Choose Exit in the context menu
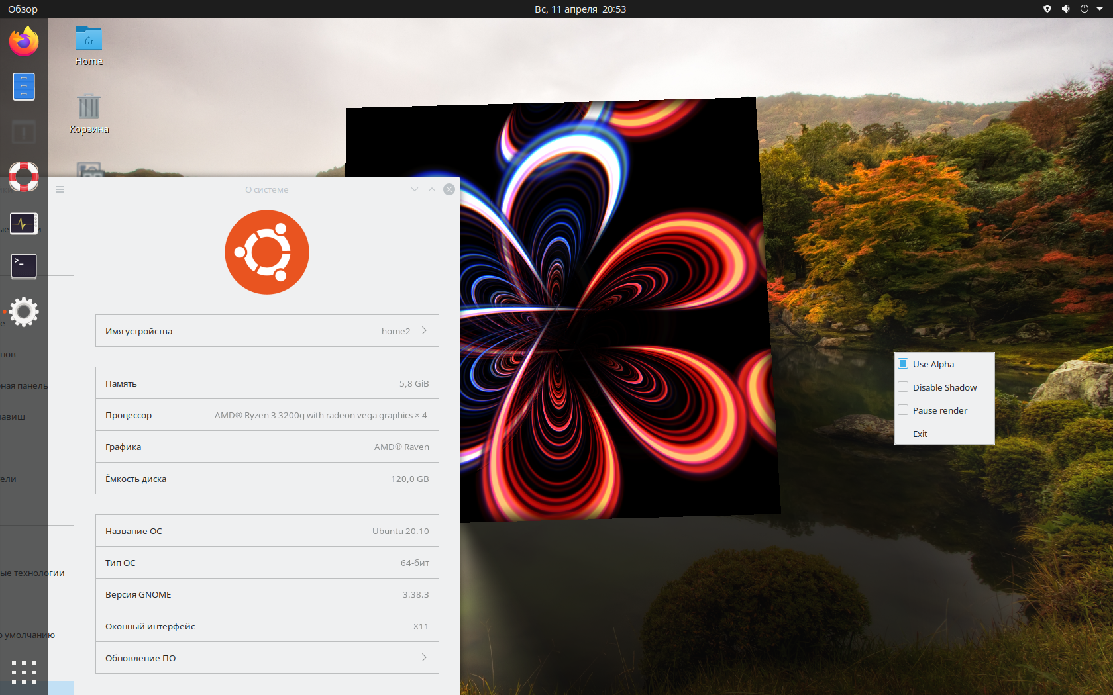Image resolution: width=1113 pixels, height=695 pixels. point(920,434)
